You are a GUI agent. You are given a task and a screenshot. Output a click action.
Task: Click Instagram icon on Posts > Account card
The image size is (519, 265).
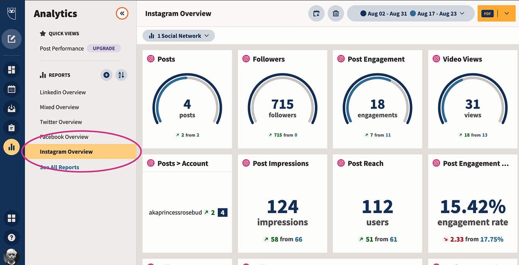point(151,163)
